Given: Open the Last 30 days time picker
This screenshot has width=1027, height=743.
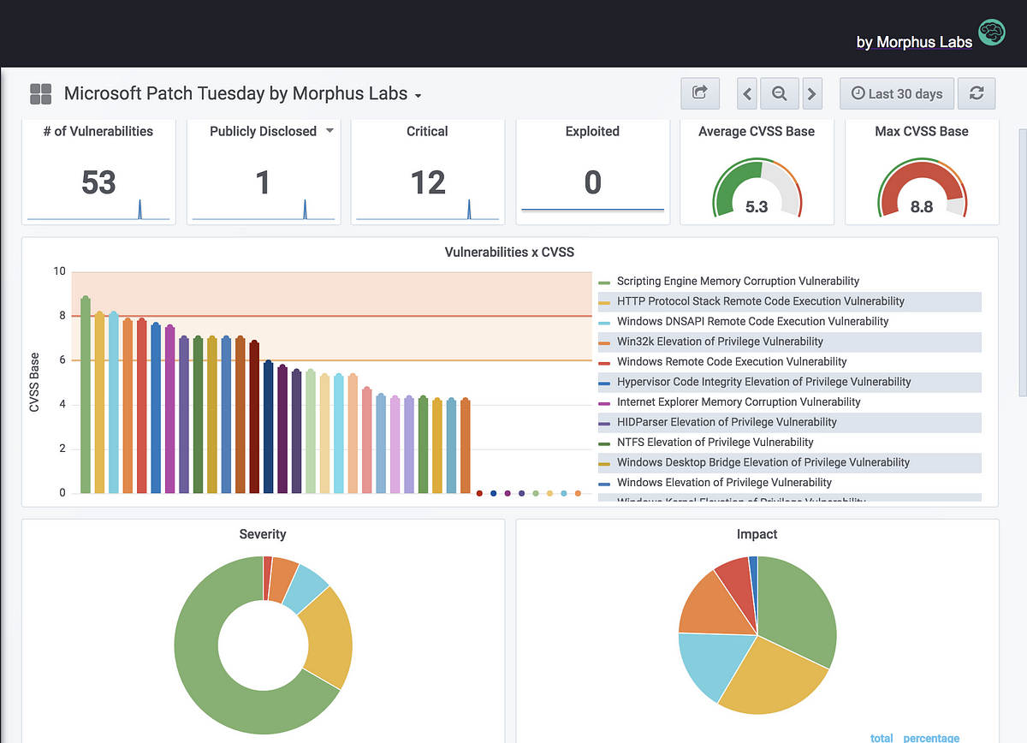Looking at the screenshot, I should [x=897, y=93].
